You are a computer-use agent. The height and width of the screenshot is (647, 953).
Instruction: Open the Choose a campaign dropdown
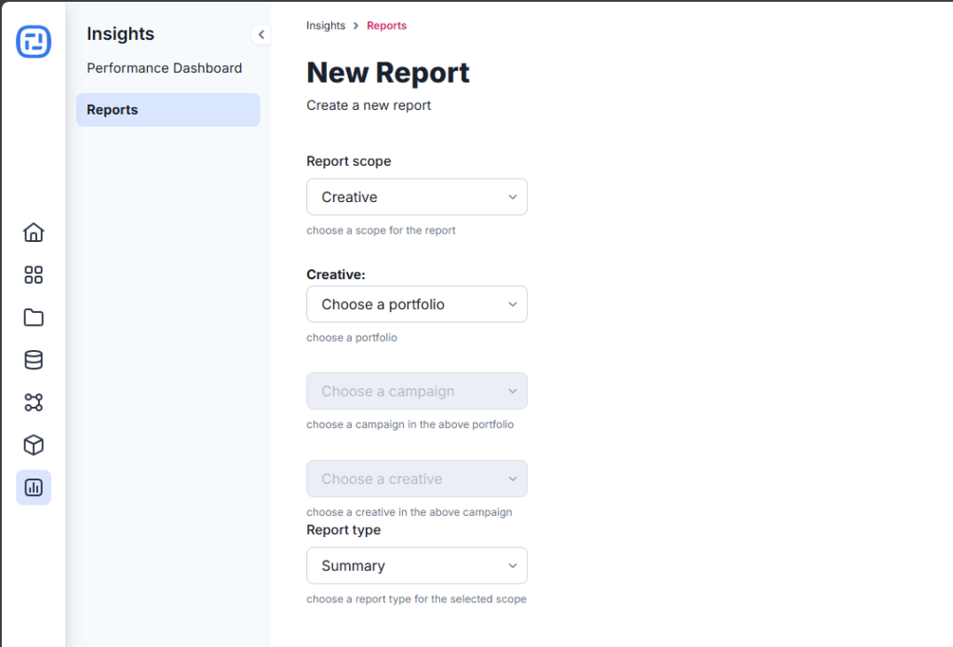point(417,391)
